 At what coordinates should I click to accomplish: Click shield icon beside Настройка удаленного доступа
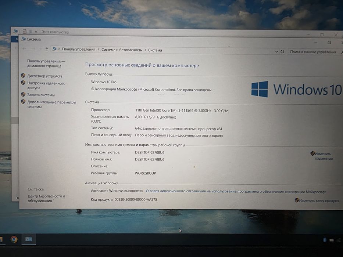(x=23, y=83)
